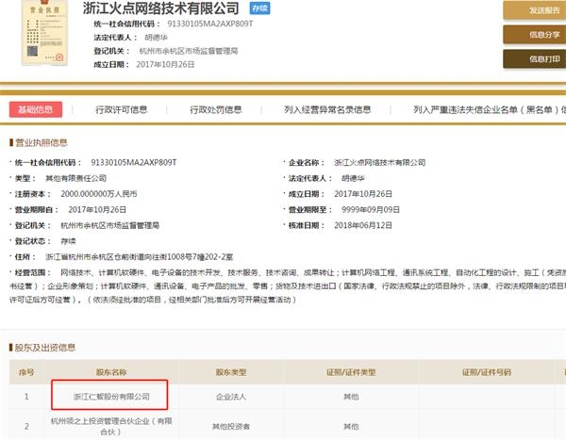Viewport: 566px width, 440px height.
Task: Click the 企业名称 value in license info
Action: [x=380, y=163]
